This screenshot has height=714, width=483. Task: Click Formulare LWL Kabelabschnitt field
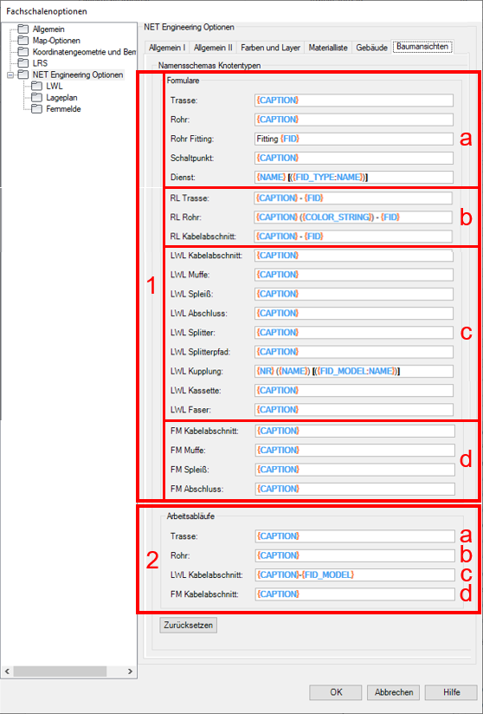point(354,256)
